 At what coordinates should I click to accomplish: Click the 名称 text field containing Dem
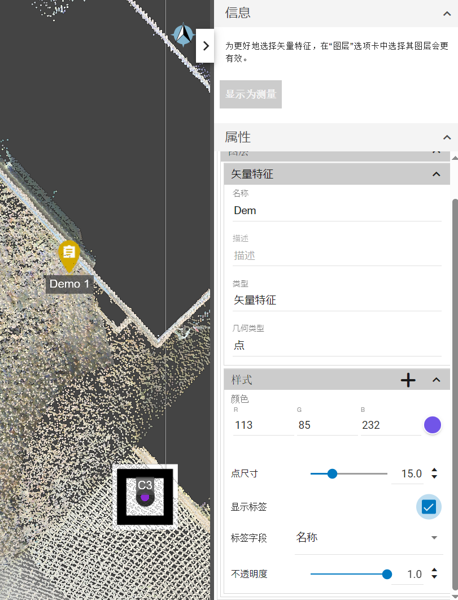(x=337, y=211)
